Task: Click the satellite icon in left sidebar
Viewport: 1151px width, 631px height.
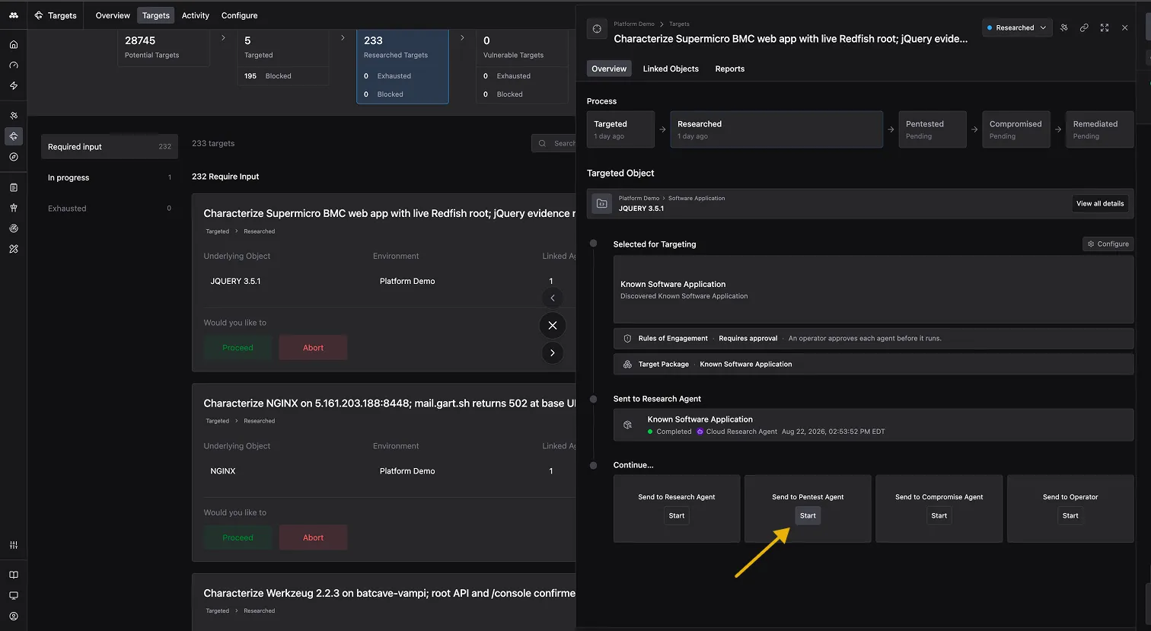Action: [14, 116]
